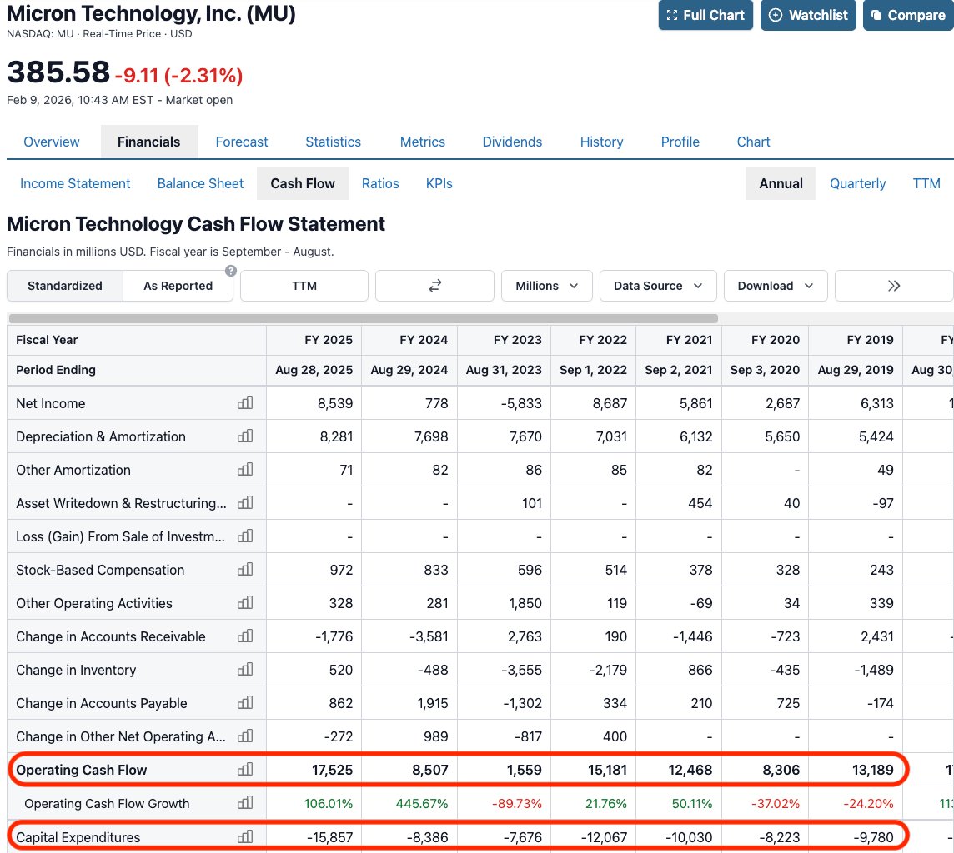Open the chart icon next to Capital Expenditures
The image size is (954, 853).
point(244,836)
